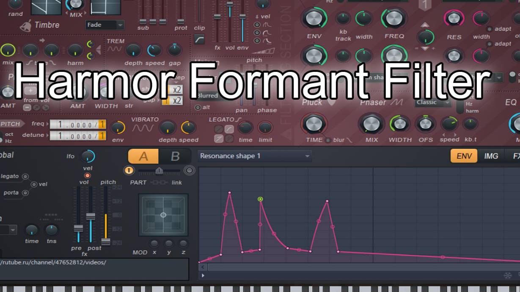Click the MOD z button
The height and width of the screenshot is (292, 520).
[x=183, y=243]
